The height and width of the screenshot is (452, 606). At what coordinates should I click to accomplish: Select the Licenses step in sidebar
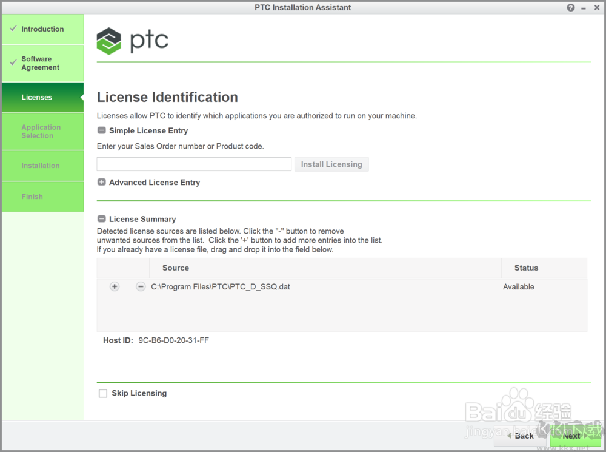pos(43,97)
